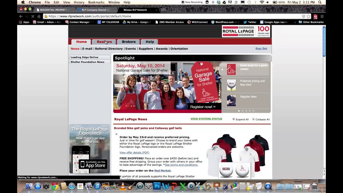Click Stop Recording in the menu bar
Image resolution: width=343 pixels, height=193 pixels.
192,2
